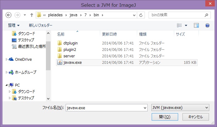Sort by 更新日時 column header

coord(109,34)
